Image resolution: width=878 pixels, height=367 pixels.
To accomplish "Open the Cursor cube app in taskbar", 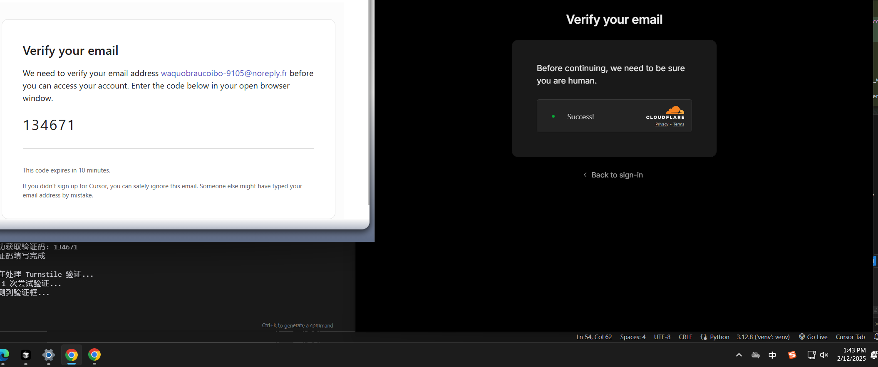I will coord(26,355).
